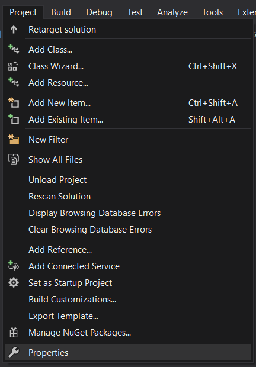Click the Add Resource icon
Image resolution: width=256 pixels, height=367 pixels.
tap(14, 83)
